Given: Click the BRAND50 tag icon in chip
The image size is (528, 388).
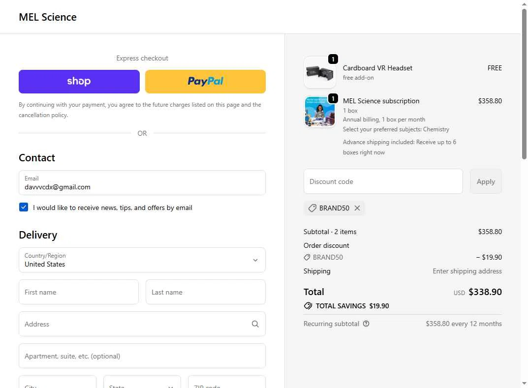Looking at the screenshot, I should click(312, 208).
